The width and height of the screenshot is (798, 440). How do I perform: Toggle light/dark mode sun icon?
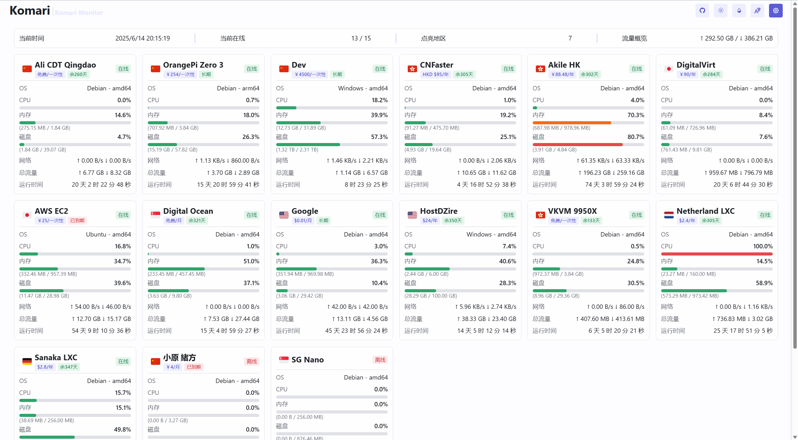[x=720, y=11]
